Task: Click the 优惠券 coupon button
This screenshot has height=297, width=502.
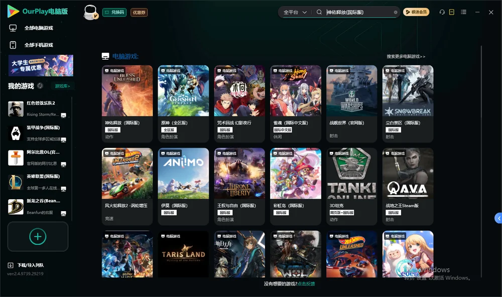Action: coord(139,13)
